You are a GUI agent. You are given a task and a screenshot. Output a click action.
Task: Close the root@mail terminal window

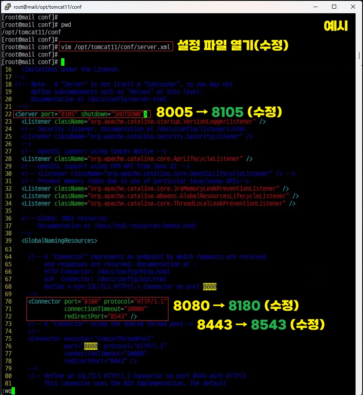353,7
